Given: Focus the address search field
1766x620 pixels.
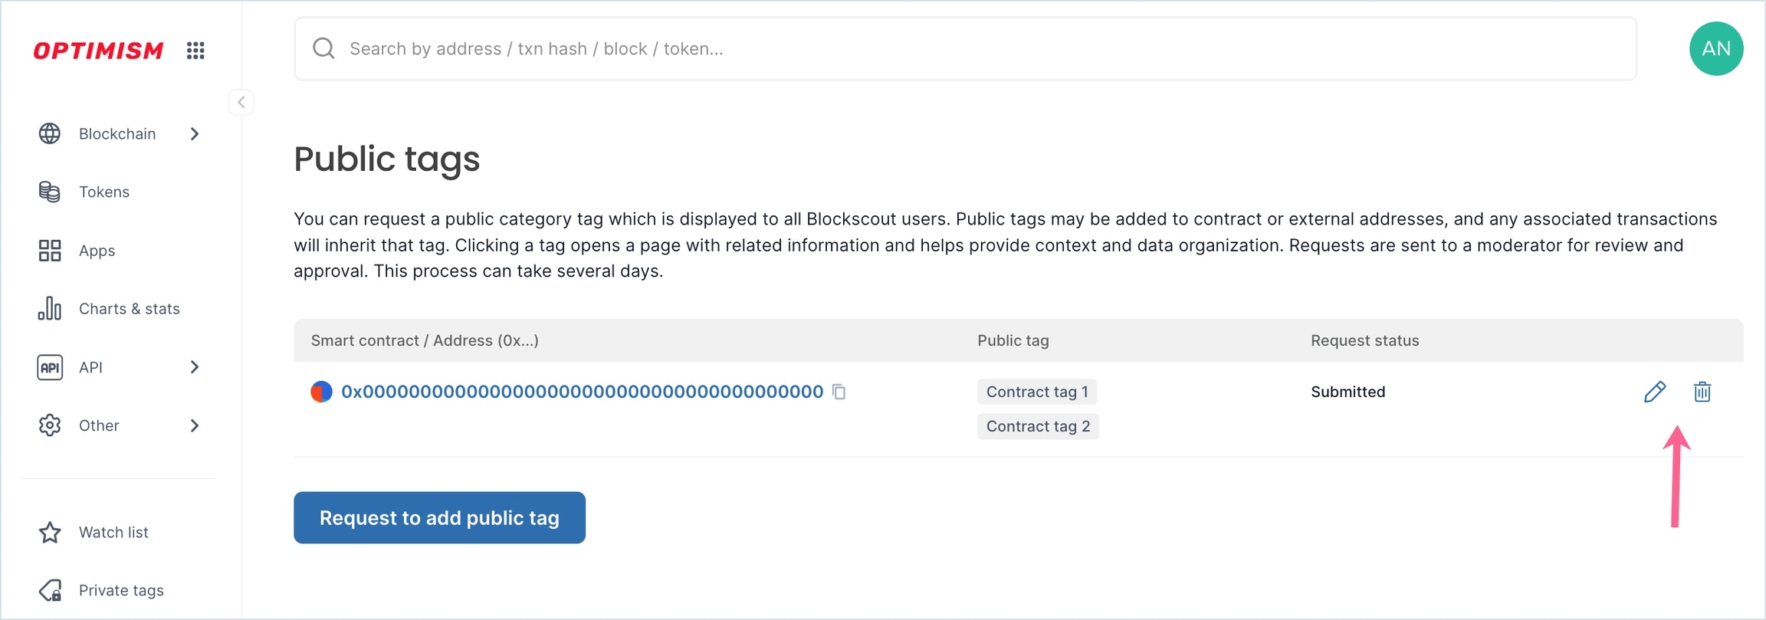Looking at the screenshot, I should click(965, 48).
